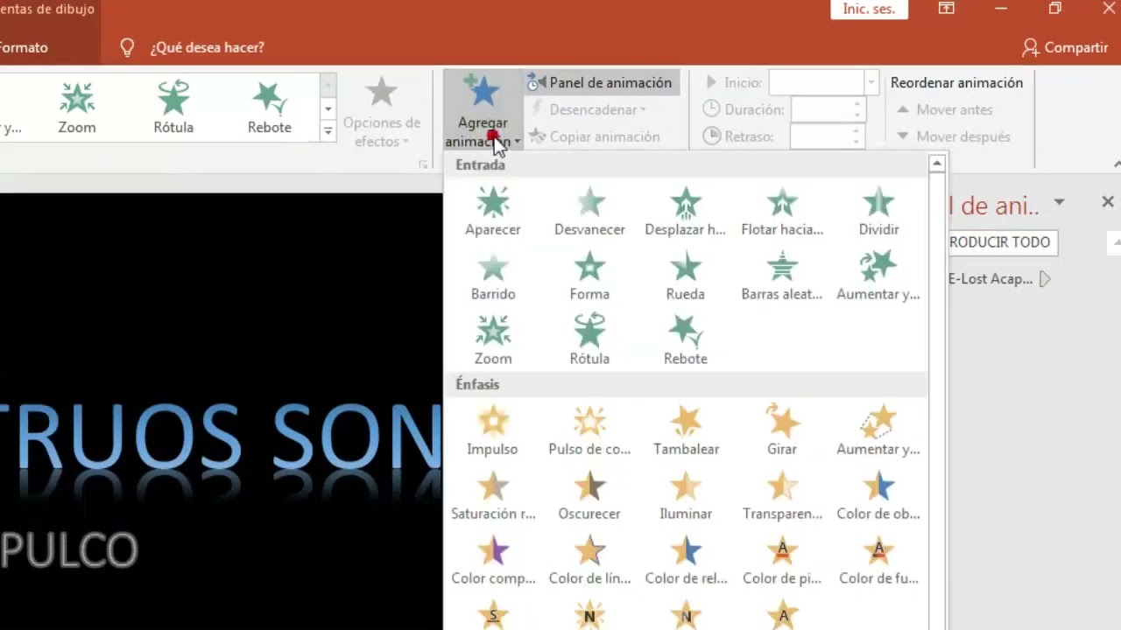The width and height of the screenshot is (1121, 630).
Task: Apply the Forma entrance animation
Action: tap(589, 276)
